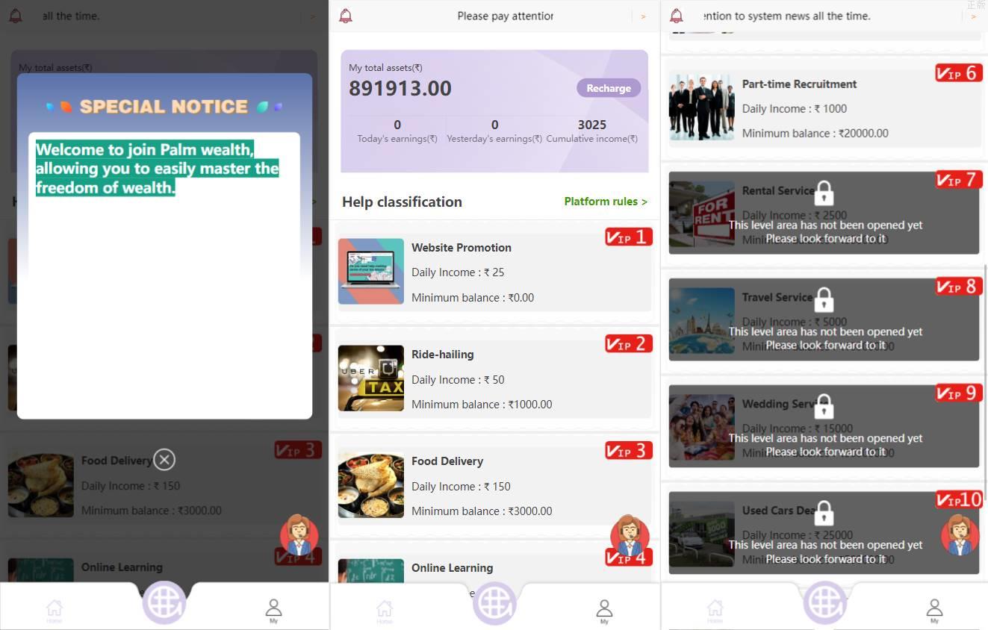
Task: Open the customer service avatar in the middle panel
Action: pos(629,534)
